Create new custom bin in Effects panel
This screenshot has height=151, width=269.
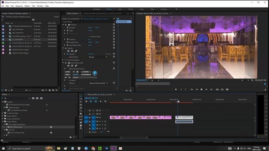[x=71, y=137]
